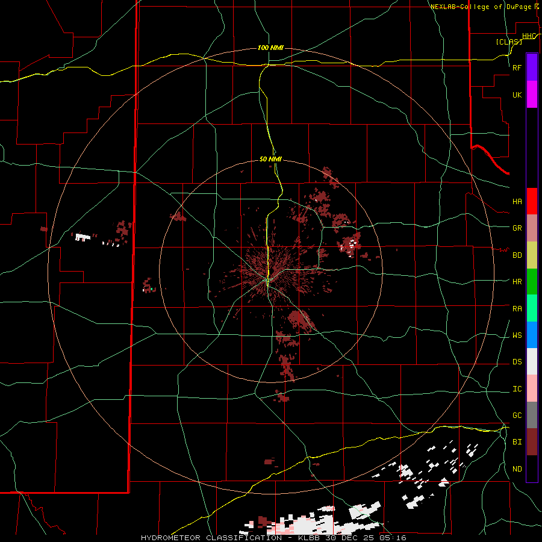The width and height of the screenshot is (542, 542).
Task: Click the 'IC' legend label text
Action: (517, 389)
